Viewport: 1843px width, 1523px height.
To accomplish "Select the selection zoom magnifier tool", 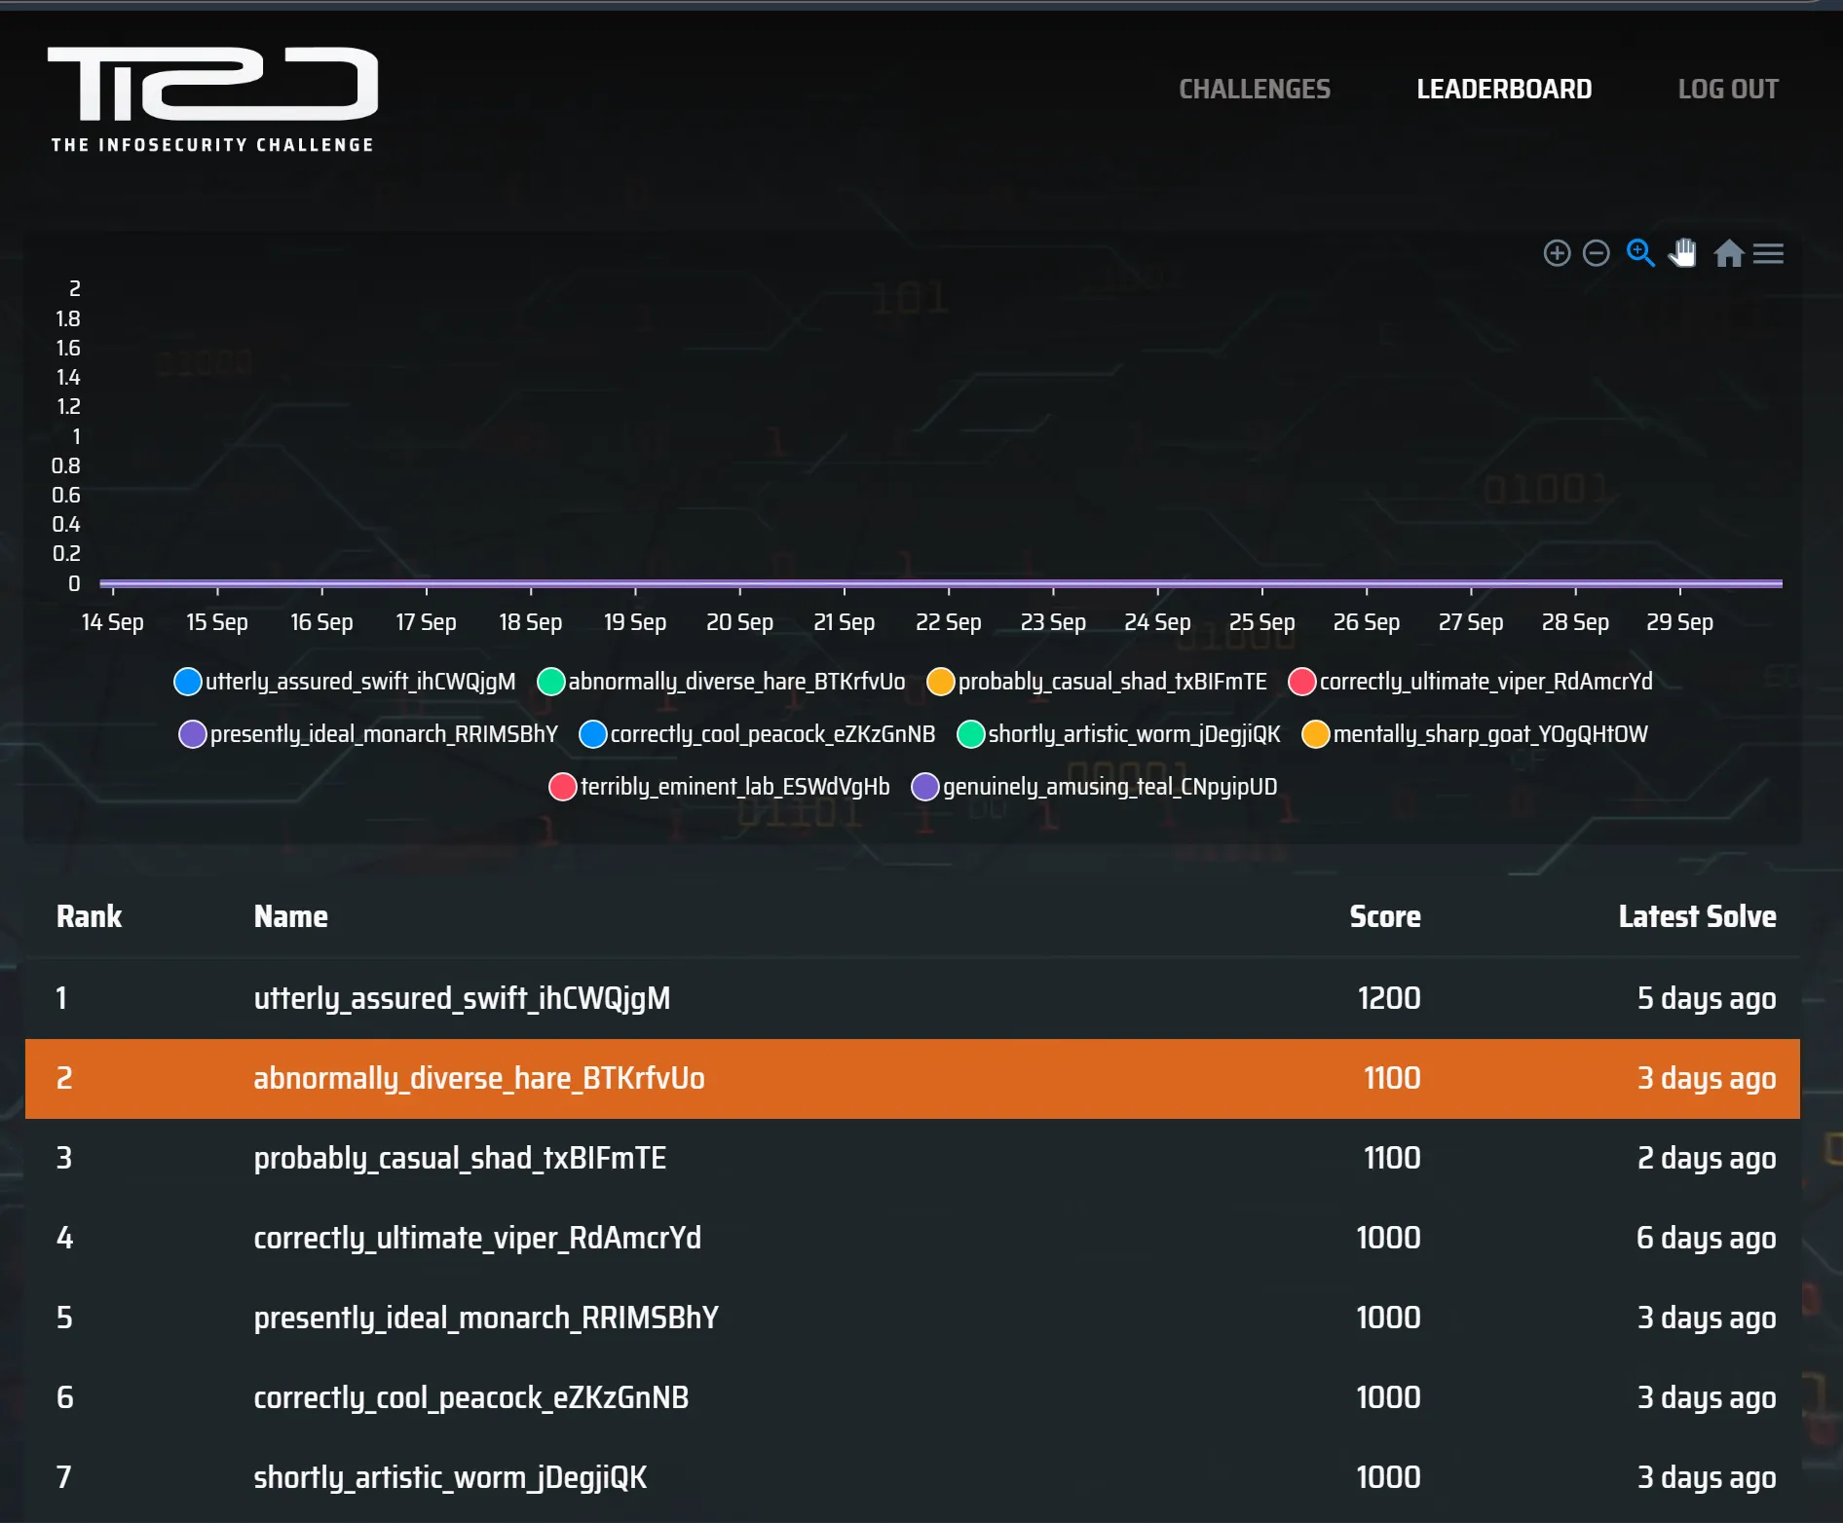I will tap(1640, 253).
